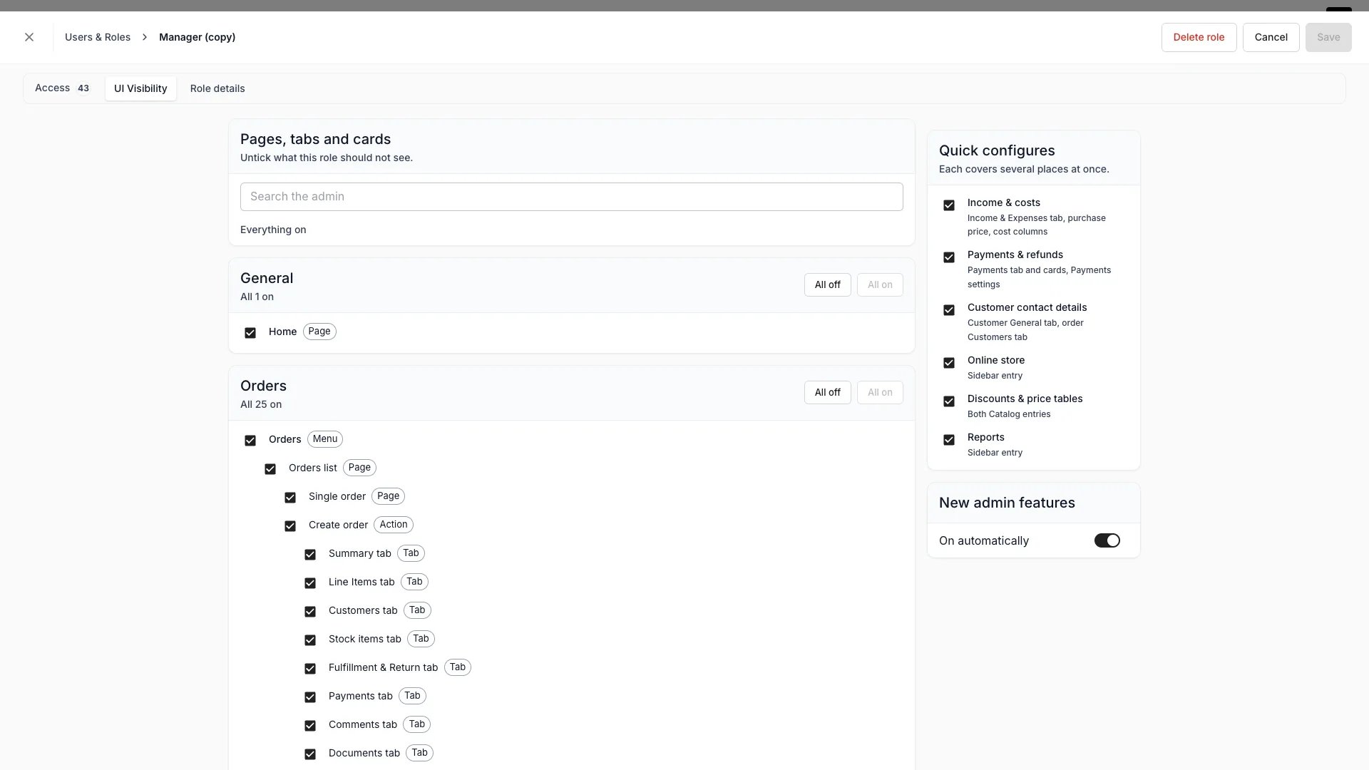
Task: Uncheck Income & costs quick configure
Action: pyautogui.click(x=949, y=205)
